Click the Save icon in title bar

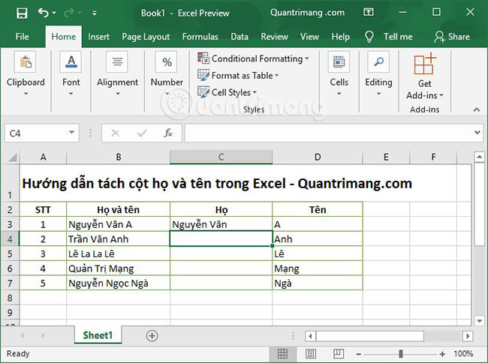click(22, 13)
